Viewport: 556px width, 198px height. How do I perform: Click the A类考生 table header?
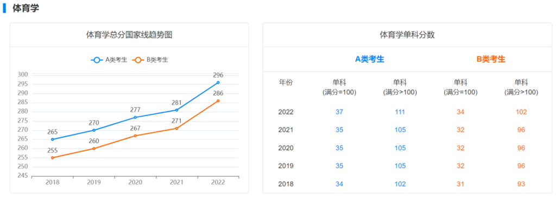coord(369,60)
